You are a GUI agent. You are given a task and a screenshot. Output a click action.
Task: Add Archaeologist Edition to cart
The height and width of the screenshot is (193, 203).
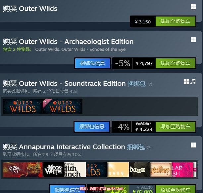176,63
